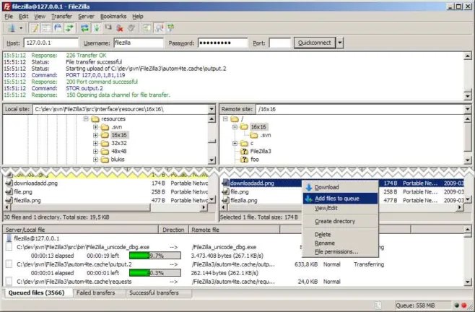Screen dimensions: 475x312
Task: Expand the local blukis folder
Action: coord(95,160)
